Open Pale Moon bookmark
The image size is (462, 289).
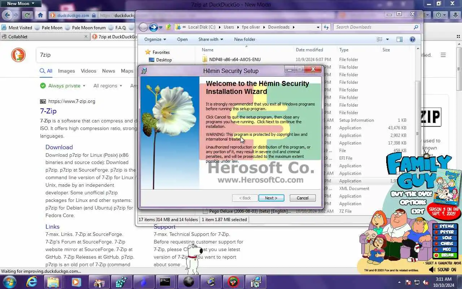pos(49,27)
